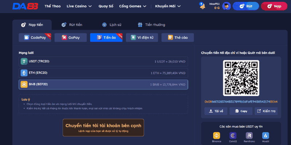This screenshot has height=145, width=291.
Task: Copy the wallet address
Action: pyautogui.click(x=241, y=111)
